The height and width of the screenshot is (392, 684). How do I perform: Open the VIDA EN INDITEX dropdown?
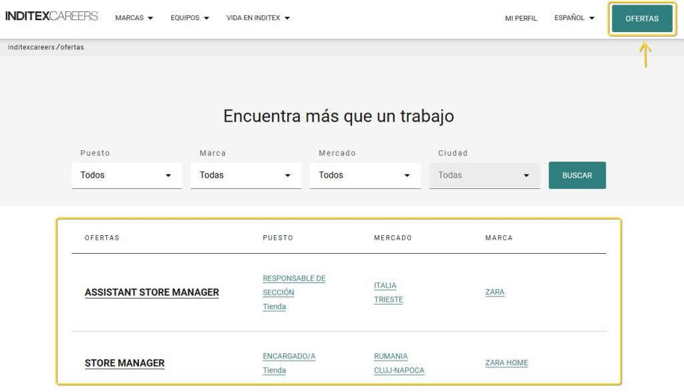(x=259, y=18)
